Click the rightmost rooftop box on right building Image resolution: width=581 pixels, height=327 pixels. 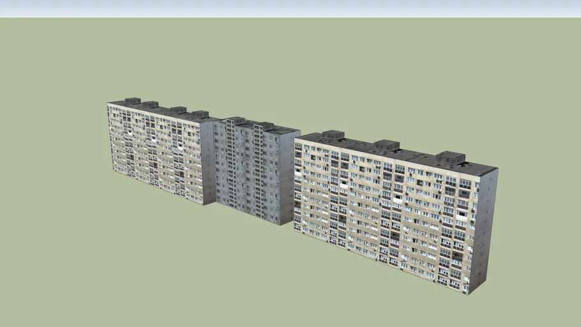450,157
